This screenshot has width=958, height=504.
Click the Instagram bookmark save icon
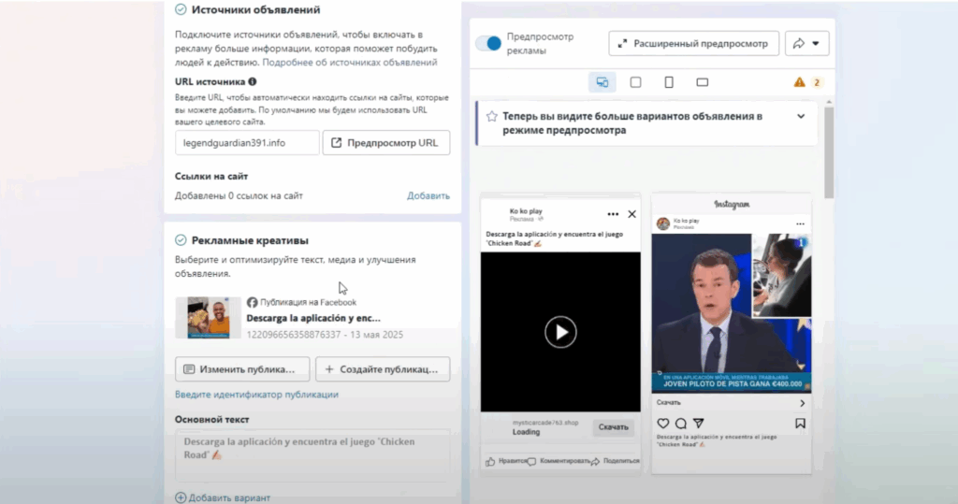pyautogui.click(x=800, y=424)
